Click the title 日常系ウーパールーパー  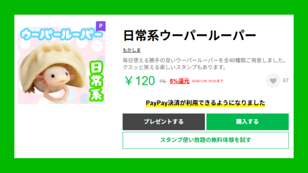pyautogui.click(x=189, y=35)
